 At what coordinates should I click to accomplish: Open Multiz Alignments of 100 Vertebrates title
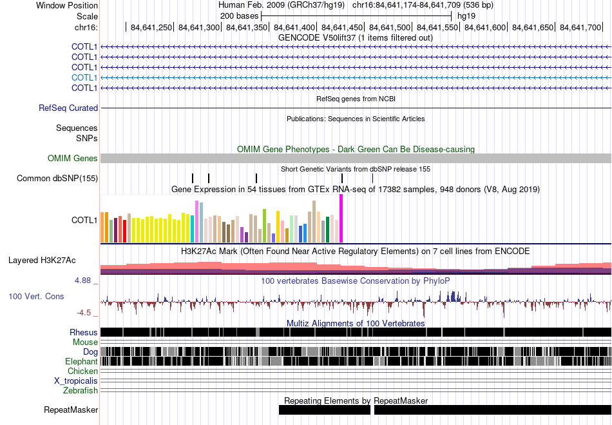356,324
